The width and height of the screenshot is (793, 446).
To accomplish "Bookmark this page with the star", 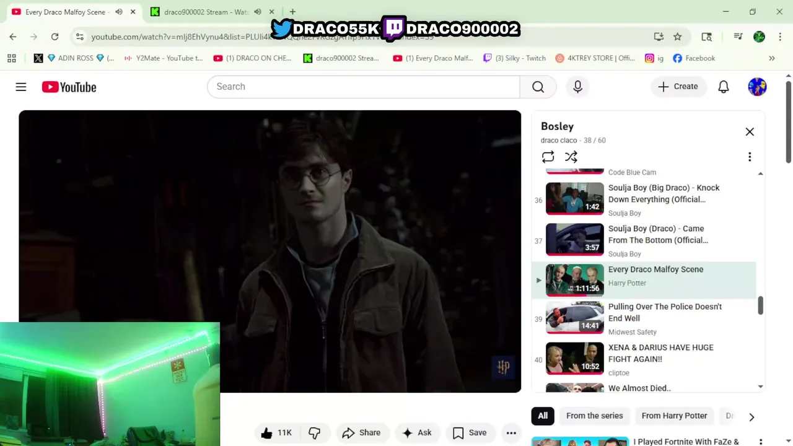I will tap(678, 37).
